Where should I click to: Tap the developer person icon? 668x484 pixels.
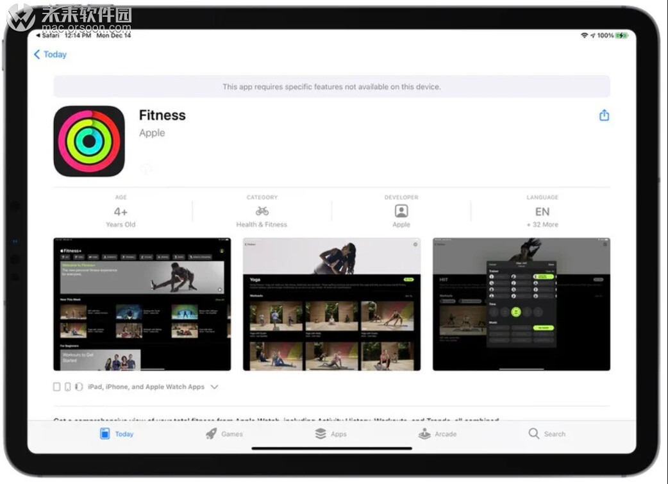point(401,211)
